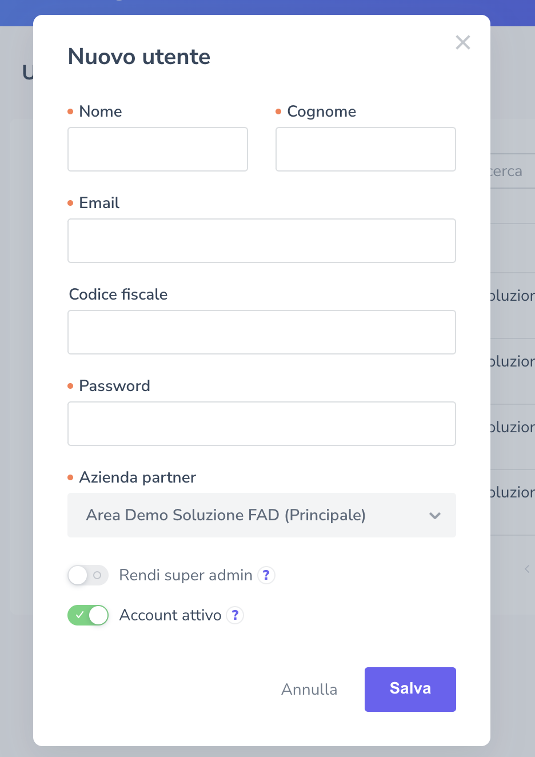535x757 pixels.
Task: Click the Nuovo utente dialog title
Action: [x=139, y=57]
